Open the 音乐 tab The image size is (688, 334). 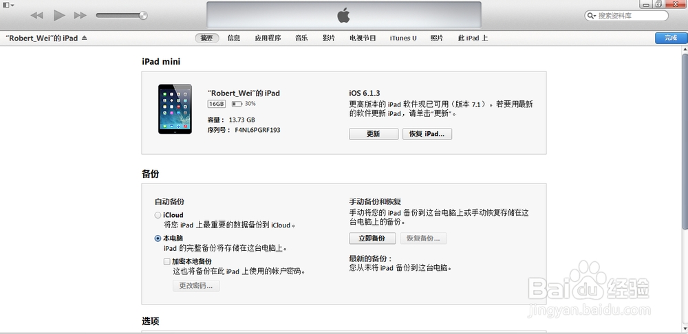(301, 38)
